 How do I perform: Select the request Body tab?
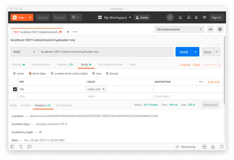click(x=86, y=65)
